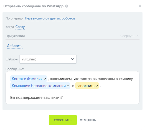Click the 'Отправить сообщение по WhatsApp' dialog title
This screenshot has width=145, height=130.
click(33, 6)
